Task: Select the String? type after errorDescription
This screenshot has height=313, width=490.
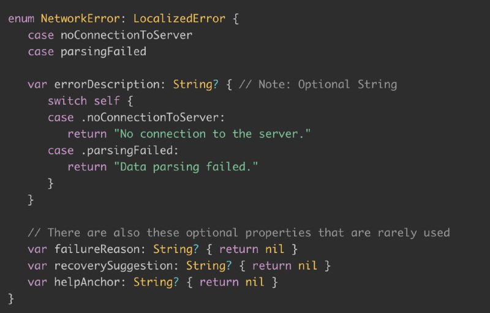Action: (195, 85)
